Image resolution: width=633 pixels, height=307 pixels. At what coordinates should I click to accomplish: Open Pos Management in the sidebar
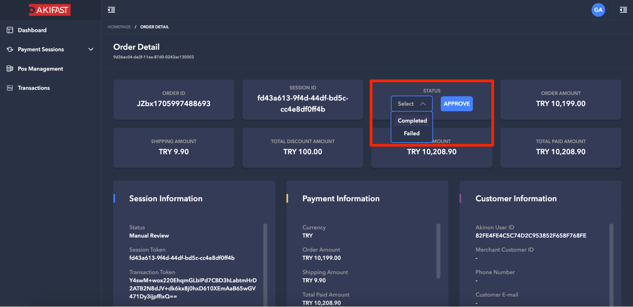[x=40, y=69]
